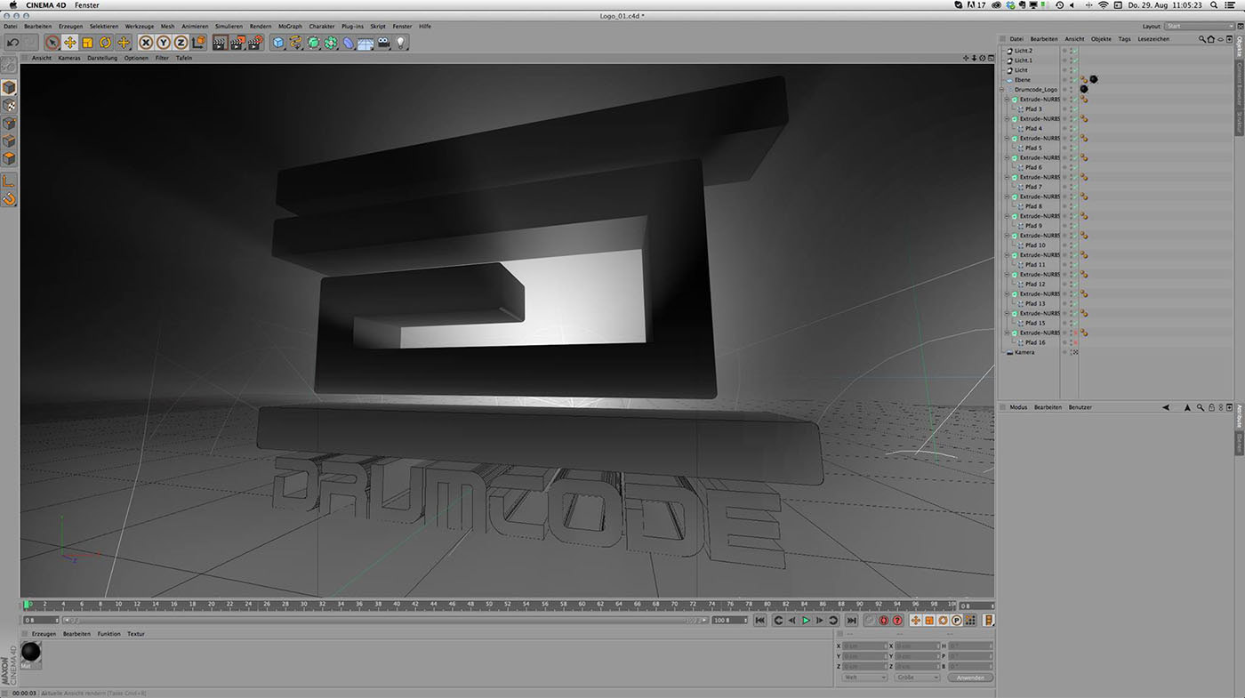This screenshot has height=698, width=1245.
Task: Open the Textur menu in Material Manager
Action: [x=136, y=634]
